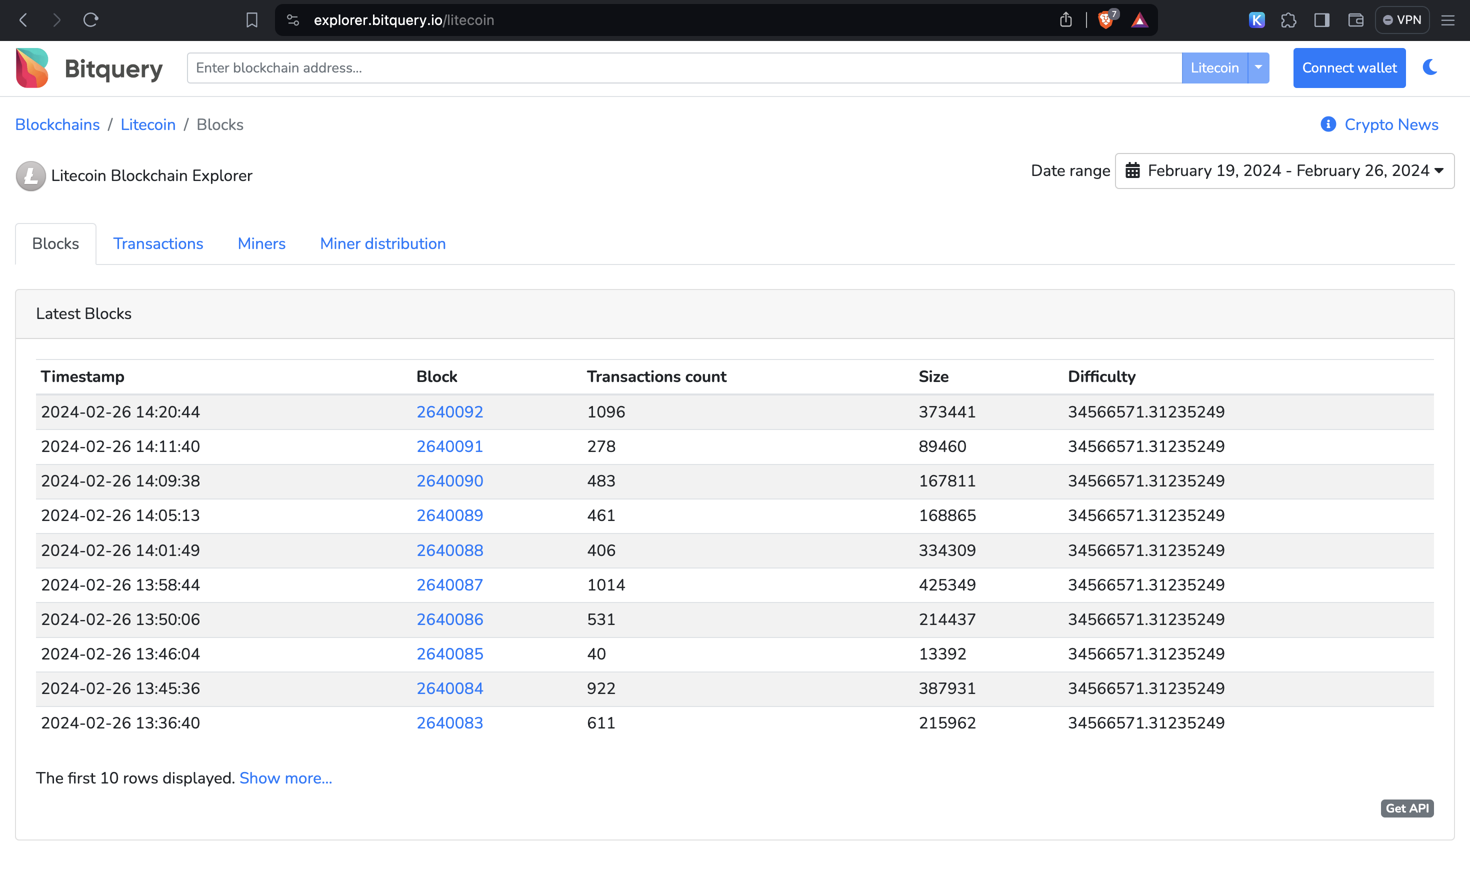Image resolution: width=1470 pixels, height=878 pixels.
Task: Click the Difficulty column header
Action: tap(1101, 377)
